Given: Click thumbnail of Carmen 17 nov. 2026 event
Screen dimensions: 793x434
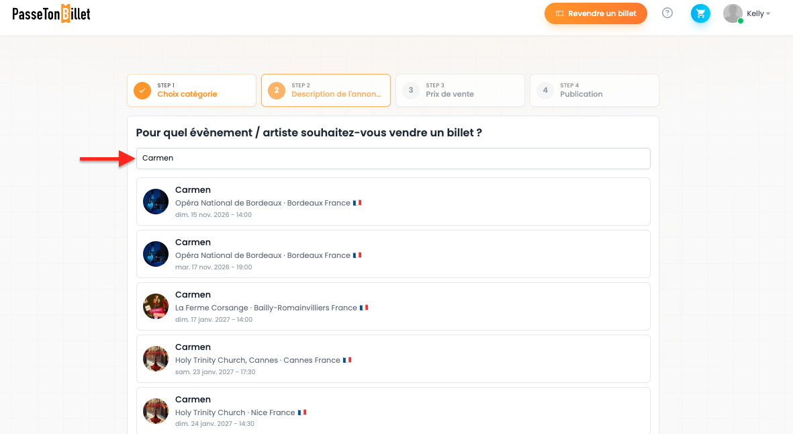Looking at the screenshot, I should coord(156,254).
